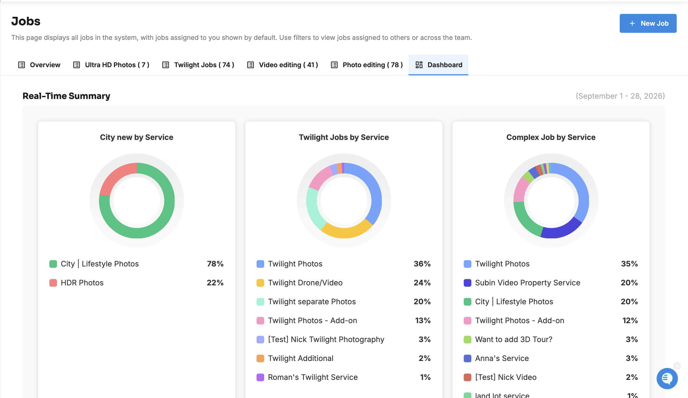688x398 pixels.
Task: Click the Overview tab list icon
Action: pos(21,65)
